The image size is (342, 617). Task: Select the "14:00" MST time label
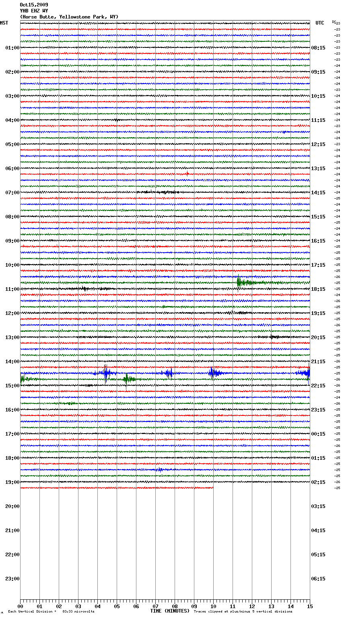click(x=12, y=362)
